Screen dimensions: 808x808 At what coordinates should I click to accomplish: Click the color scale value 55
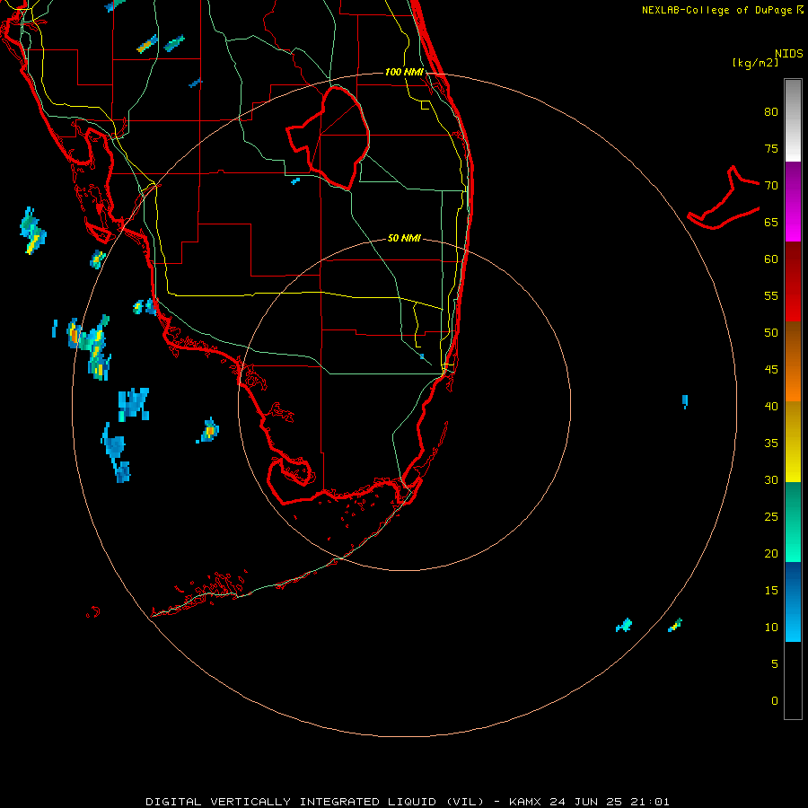coord(771,296)
